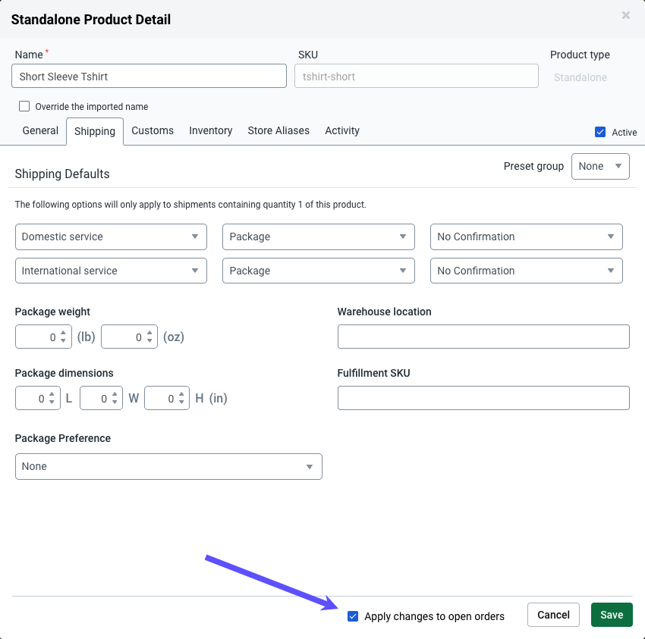This screenshot has width=645, height=639.
Task: Click the Save button
Action: (612, 615)
